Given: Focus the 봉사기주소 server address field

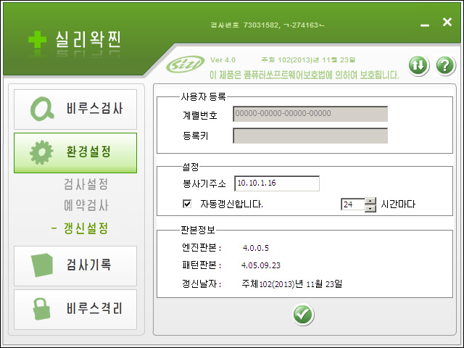Looking at the screenshot, I should coord(276,183).
